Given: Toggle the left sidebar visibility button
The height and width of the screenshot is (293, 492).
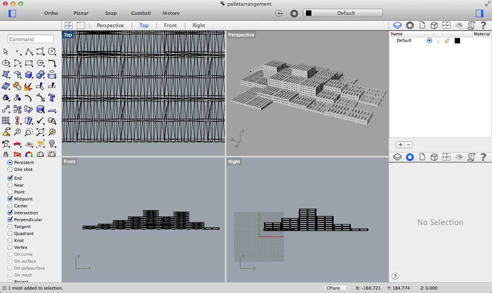Looking at the screenshot, I should tap(12, 13).
